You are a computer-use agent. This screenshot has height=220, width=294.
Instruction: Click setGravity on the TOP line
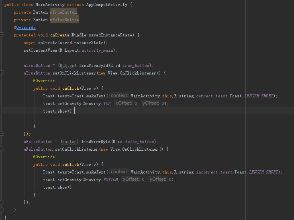tap(69, 104)
